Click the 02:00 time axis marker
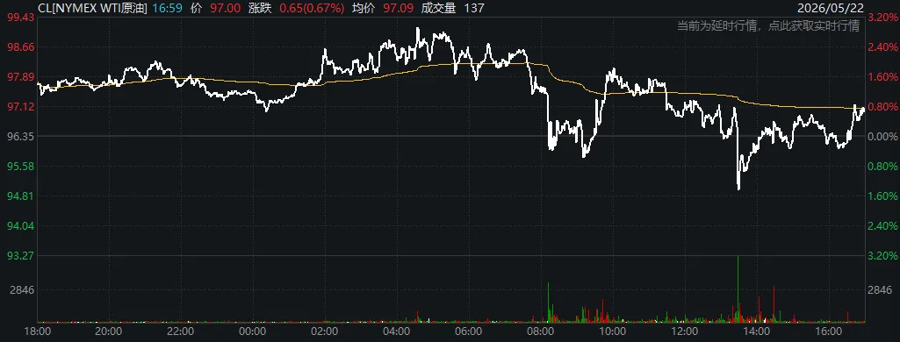 (324, 331)
